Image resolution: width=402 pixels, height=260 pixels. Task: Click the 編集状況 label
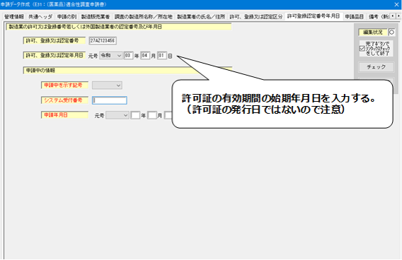click(x=373, y=32)
